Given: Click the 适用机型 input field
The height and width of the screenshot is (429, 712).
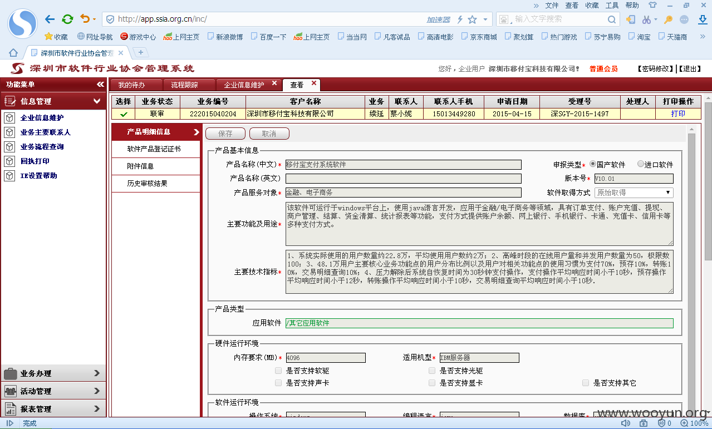Looking at the screenshot, I should pos(479,358).
